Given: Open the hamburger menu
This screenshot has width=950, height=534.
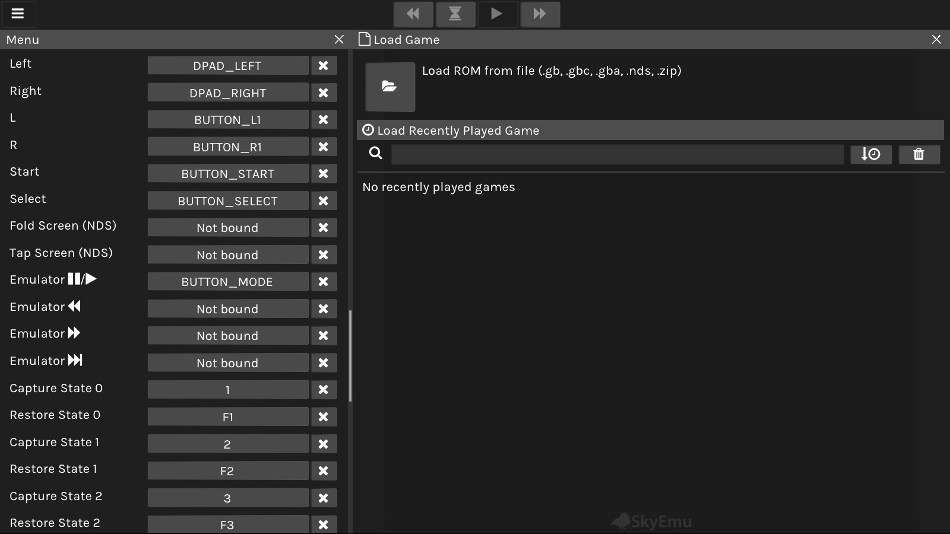Looking at the screenshot, I should point(18,14).
